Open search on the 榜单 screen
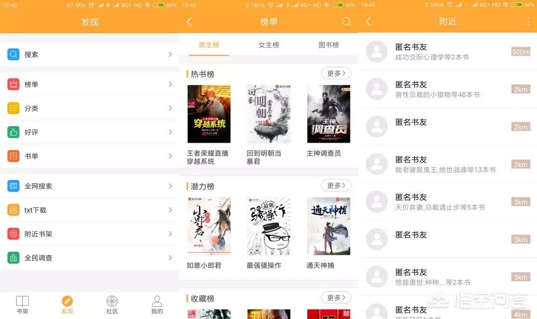The width and height of the screenshot is (537, 319). pos(346,22)
